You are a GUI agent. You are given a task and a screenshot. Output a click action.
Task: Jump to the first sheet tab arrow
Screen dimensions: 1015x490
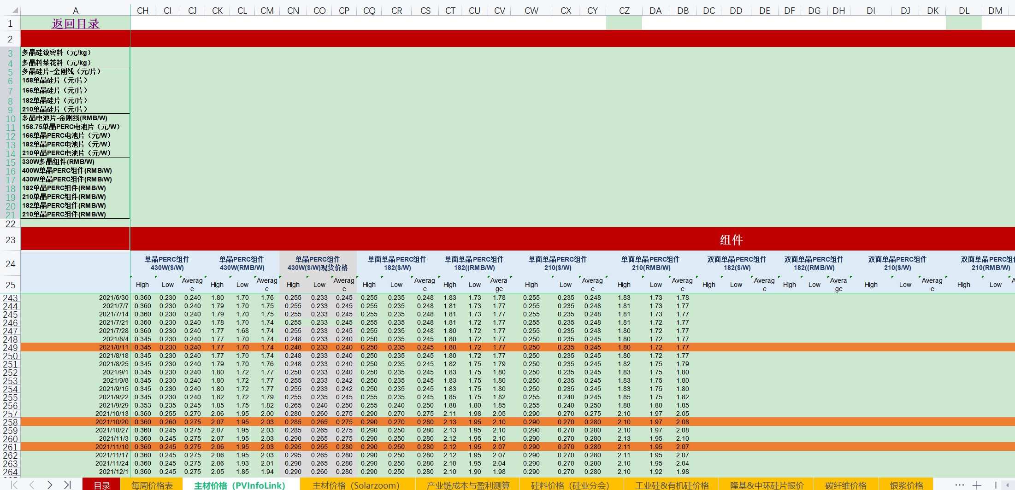(x=14, y=485)
